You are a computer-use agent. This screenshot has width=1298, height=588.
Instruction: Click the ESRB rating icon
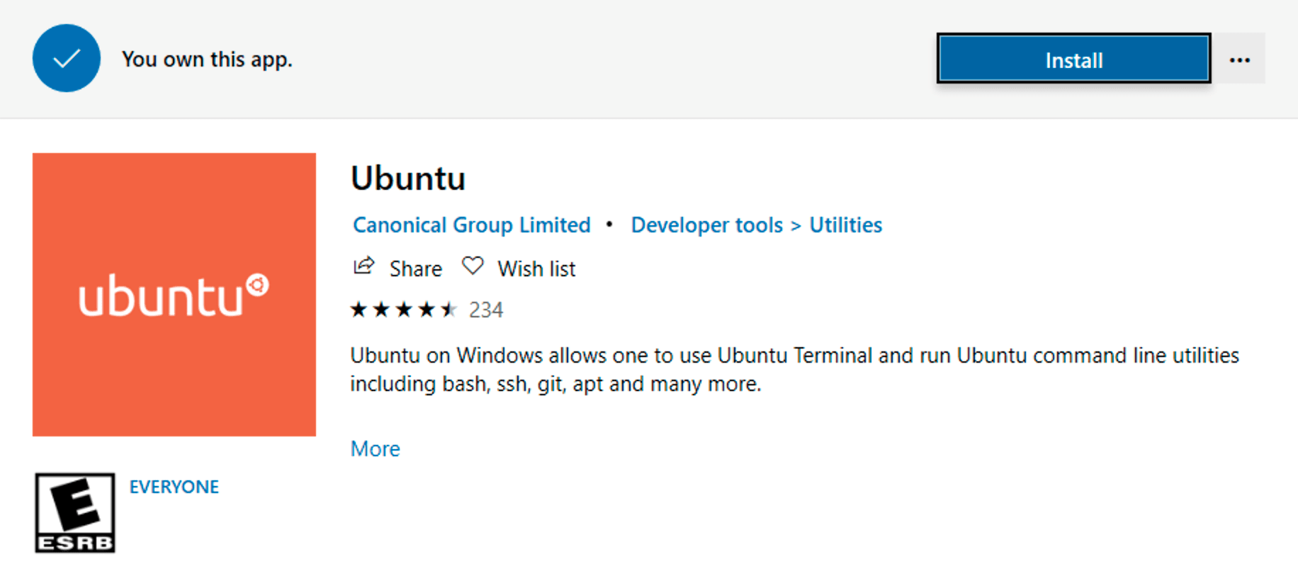click(x=74, y=512)
